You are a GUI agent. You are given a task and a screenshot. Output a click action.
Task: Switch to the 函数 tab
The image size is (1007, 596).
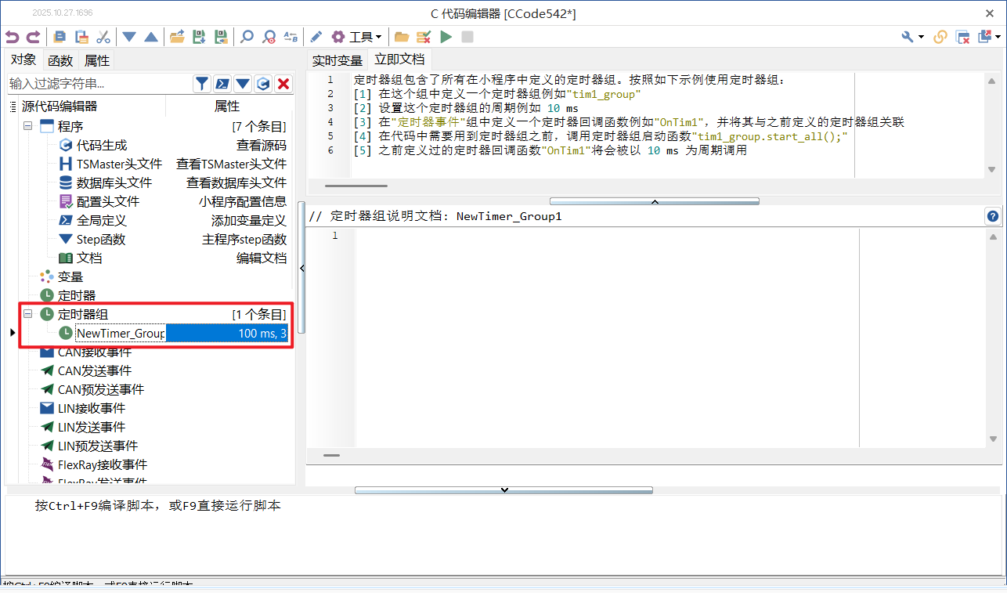[60, 60]
